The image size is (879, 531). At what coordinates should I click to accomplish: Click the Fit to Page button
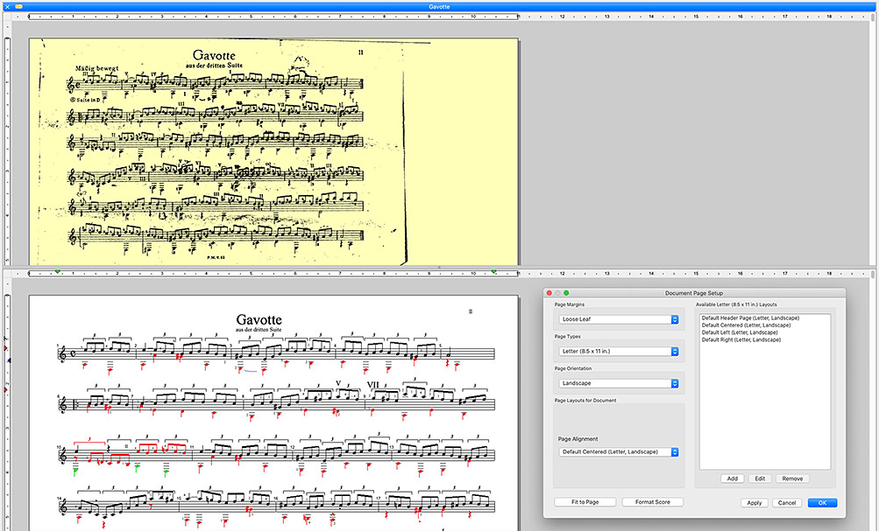click(585, 502)
